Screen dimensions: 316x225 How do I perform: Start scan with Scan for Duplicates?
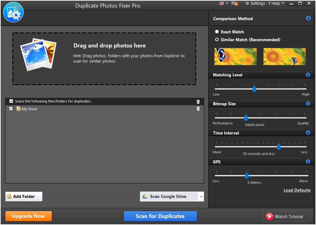160,216
